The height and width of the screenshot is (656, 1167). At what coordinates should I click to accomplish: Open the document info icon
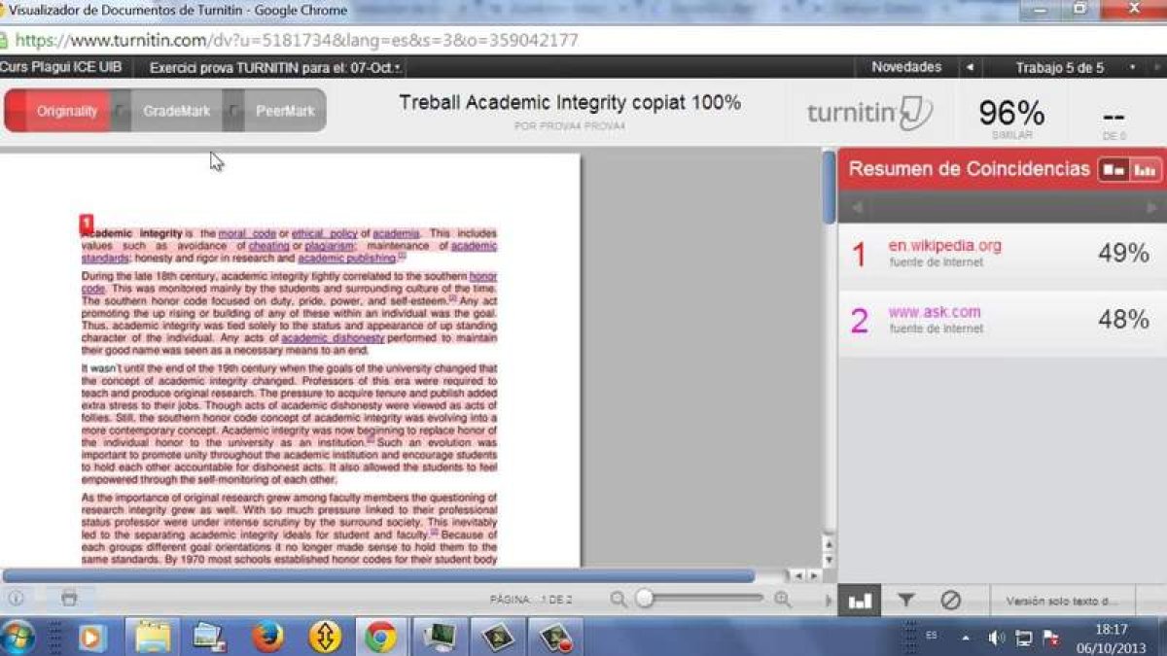pyautogui.click(x=16, y=599)
